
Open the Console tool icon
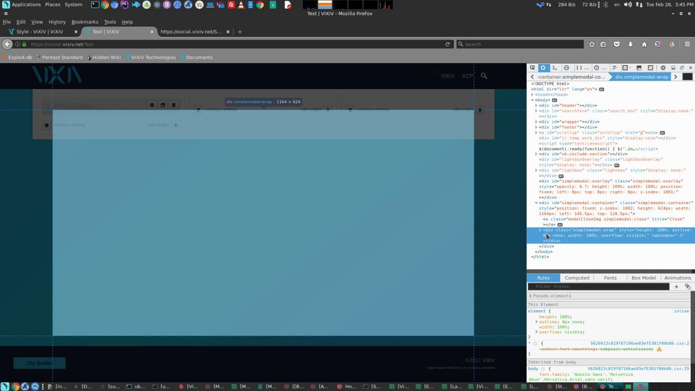(x=554, y=68)
